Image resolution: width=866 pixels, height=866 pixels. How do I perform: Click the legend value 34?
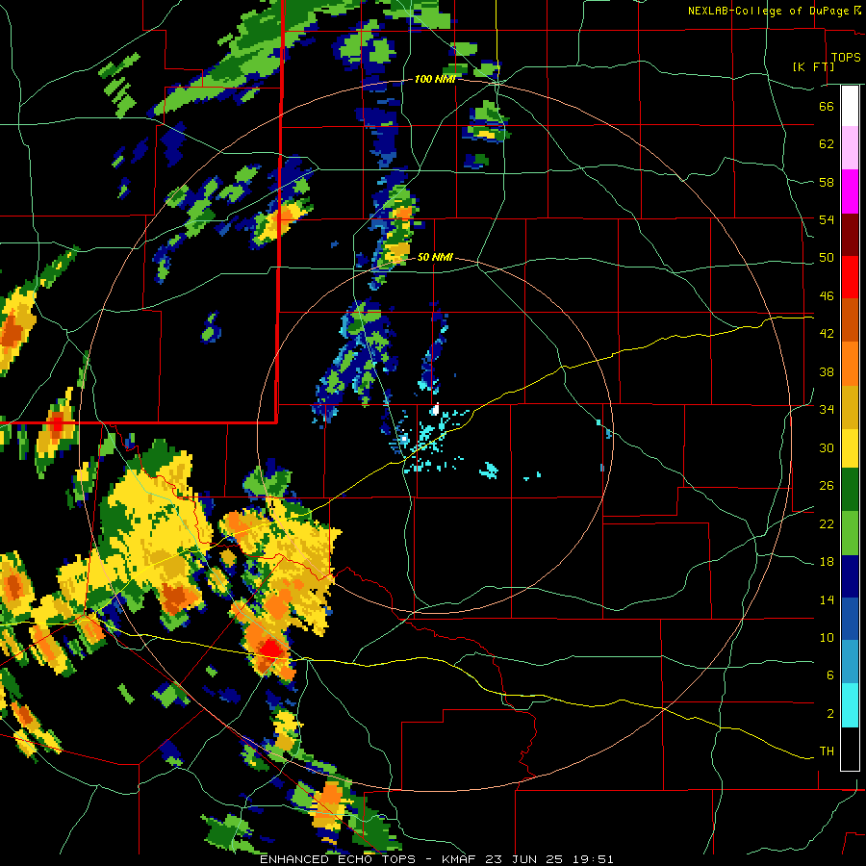827,410
